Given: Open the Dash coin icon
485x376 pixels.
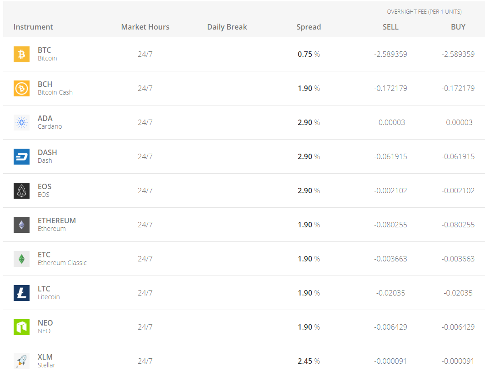Looking at the screenshot, I should (22, 156).
